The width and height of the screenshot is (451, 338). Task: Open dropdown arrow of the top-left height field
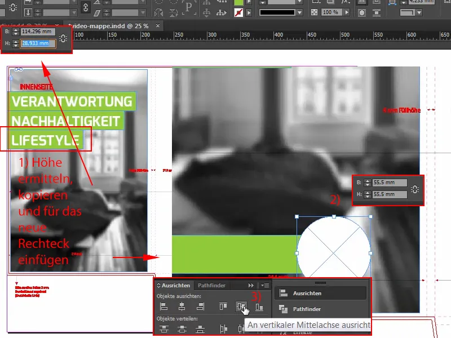[x=74, y=13]
